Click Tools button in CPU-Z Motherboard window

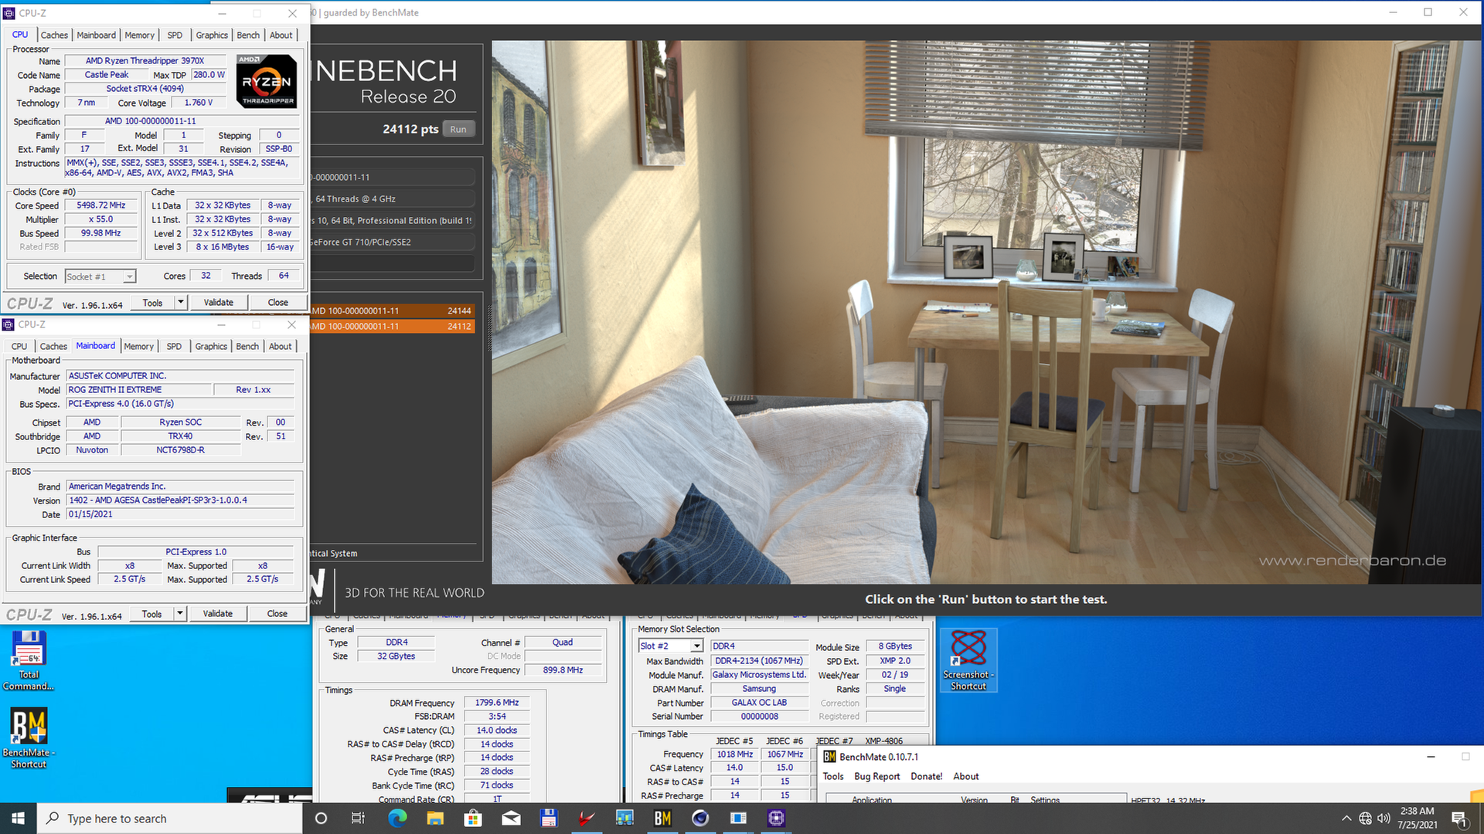[x=152, y=614]
